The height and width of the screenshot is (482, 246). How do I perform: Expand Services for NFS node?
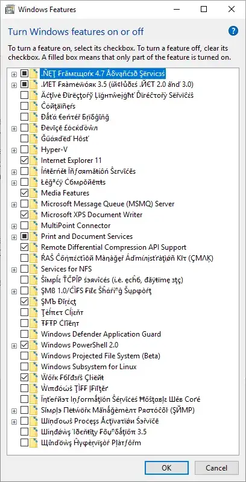14,270
